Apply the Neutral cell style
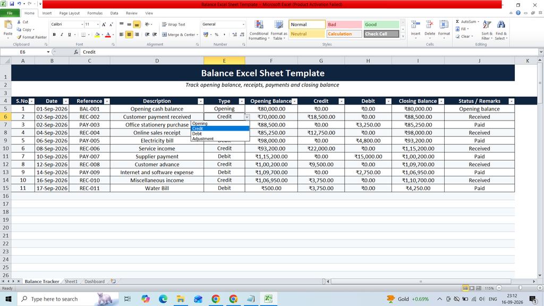Image resolution: width=544 pixels, height=306 pixels. click(x=307, y=34)
